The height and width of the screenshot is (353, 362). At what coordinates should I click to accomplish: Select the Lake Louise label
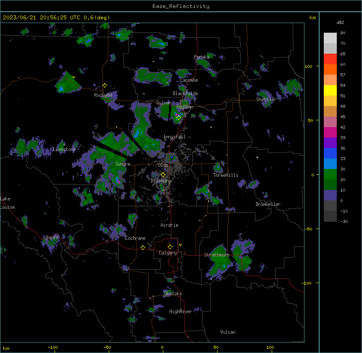8,203
